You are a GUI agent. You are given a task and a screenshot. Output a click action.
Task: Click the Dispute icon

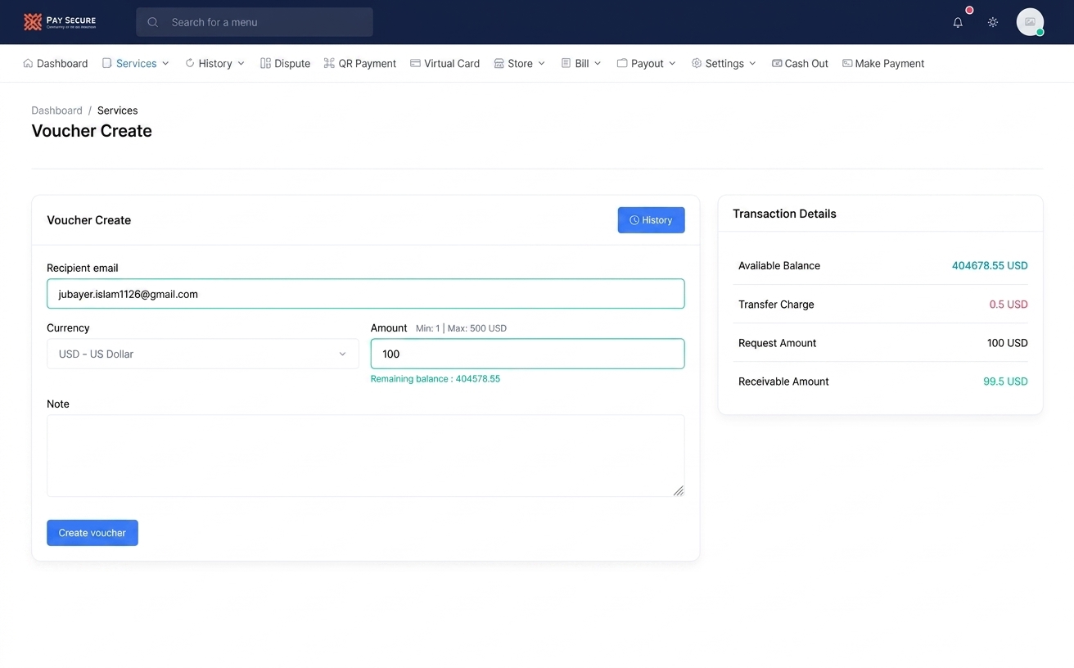(x=265, y=63)
